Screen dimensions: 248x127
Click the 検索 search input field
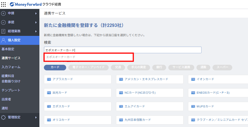(x=123, y=50)
